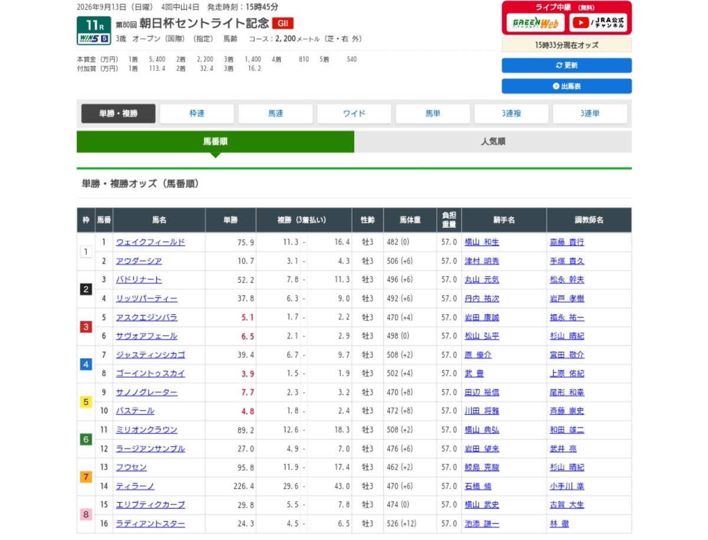The height and width of the screenshot is (540, 708).
Task: Open the JRA official YouTube channel logo
Action: coord(599,23)
